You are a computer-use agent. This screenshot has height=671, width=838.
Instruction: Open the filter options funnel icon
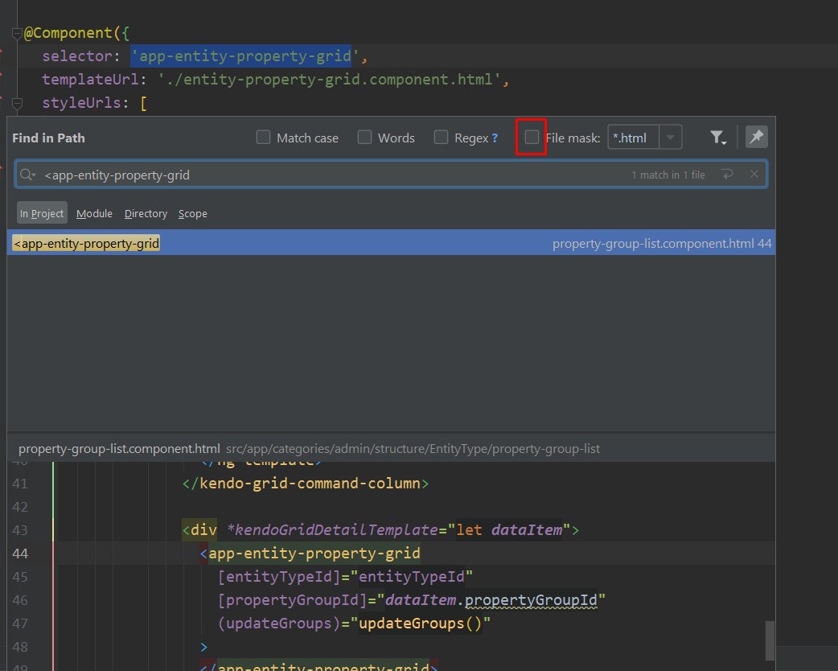pos(717,138)
